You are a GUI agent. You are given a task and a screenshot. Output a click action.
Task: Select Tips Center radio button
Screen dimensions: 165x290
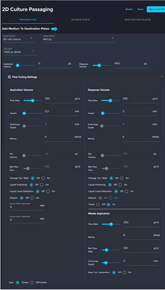click(x=18, y=282)
